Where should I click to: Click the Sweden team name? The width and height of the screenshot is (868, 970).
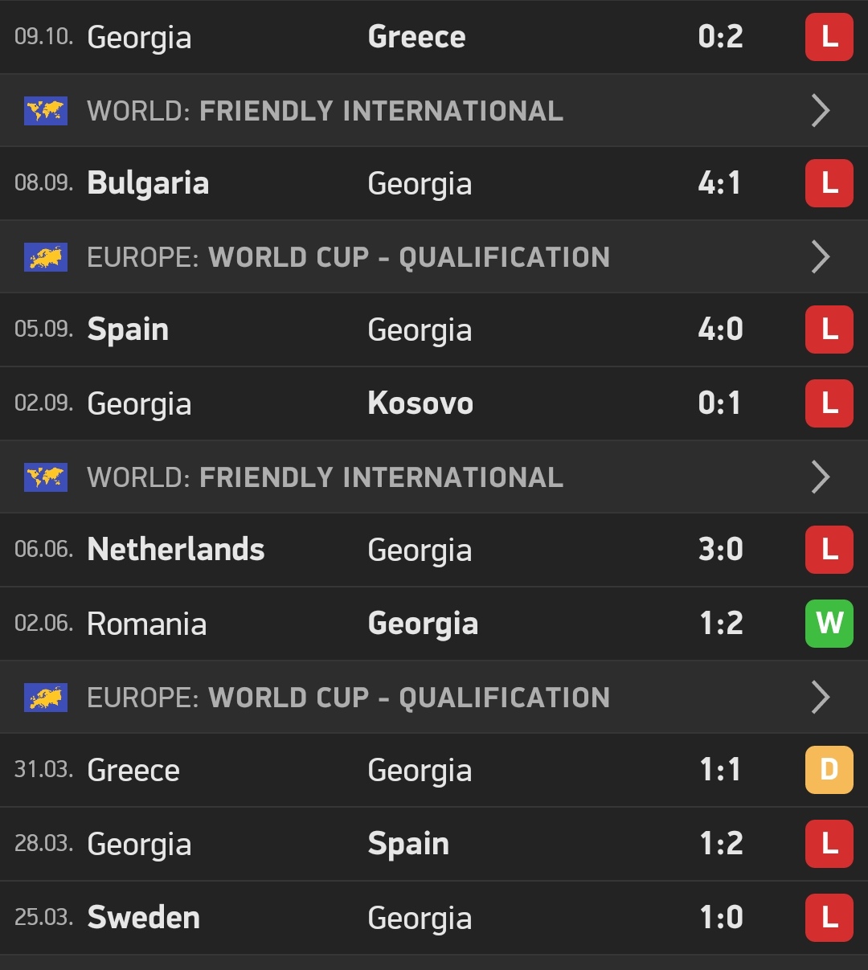[144, 917]
